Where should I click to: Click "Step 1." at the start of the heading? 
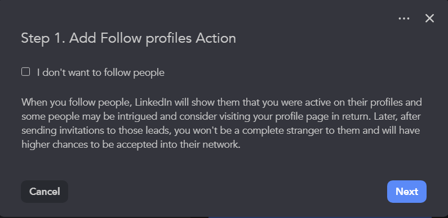tap(43, 38)
